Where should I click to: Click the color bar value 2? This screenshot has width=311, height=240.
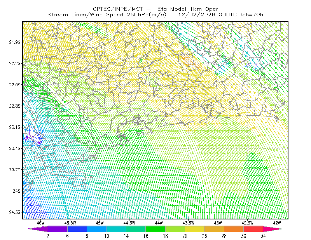click(x=48, y=236)
